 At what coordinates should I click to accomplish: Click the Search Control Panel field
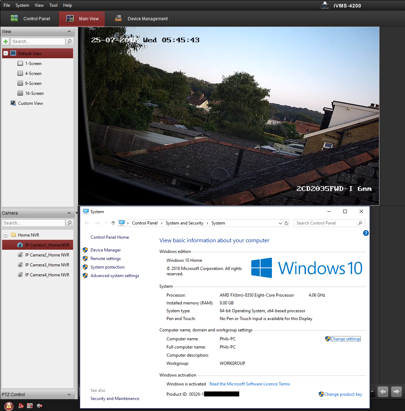[326, 223]
